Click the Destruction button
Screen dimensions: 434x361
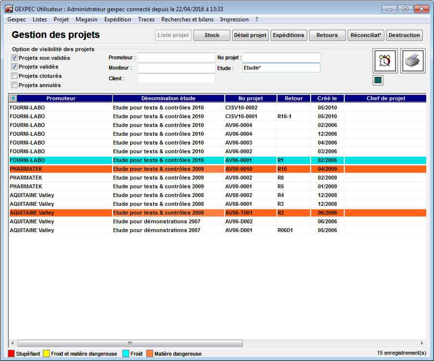pyautogui.click(x=404, y=35)
